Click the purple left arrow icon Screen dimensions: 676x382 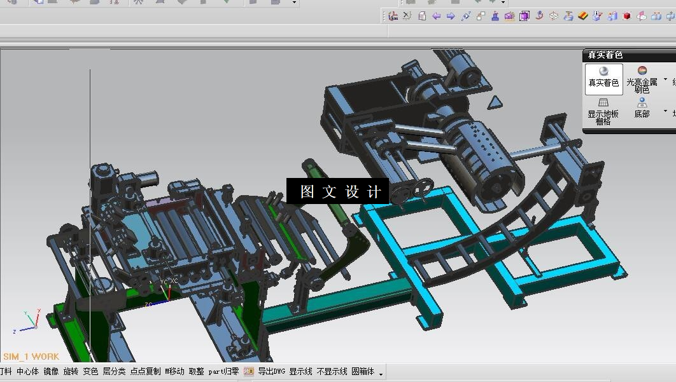pos(436,17)
